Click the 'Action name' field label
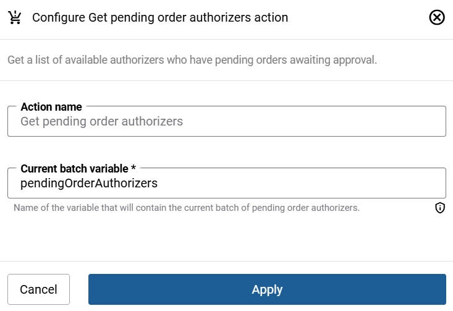The image size is (453, 311). click(x=51, y=107)
